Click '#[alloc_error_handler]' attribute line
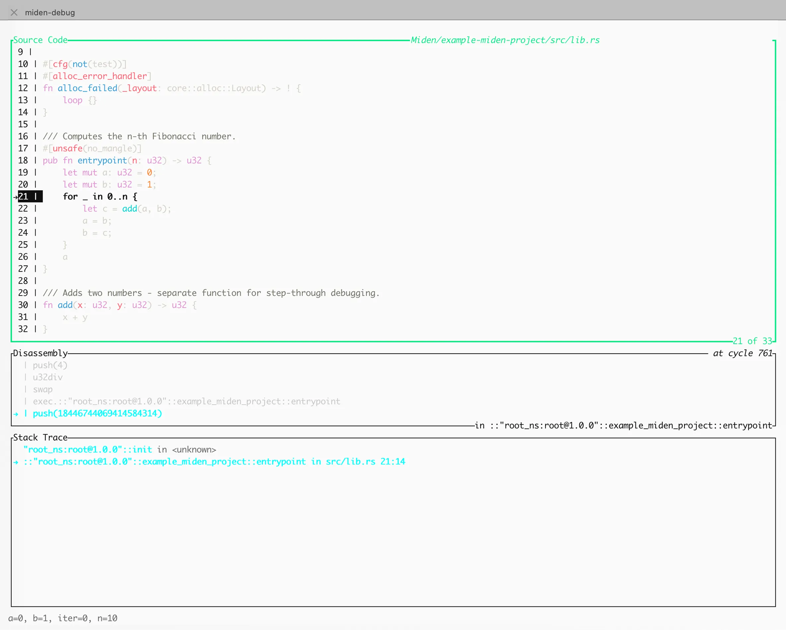Screen dimensions: 786x630 point(97,76)
